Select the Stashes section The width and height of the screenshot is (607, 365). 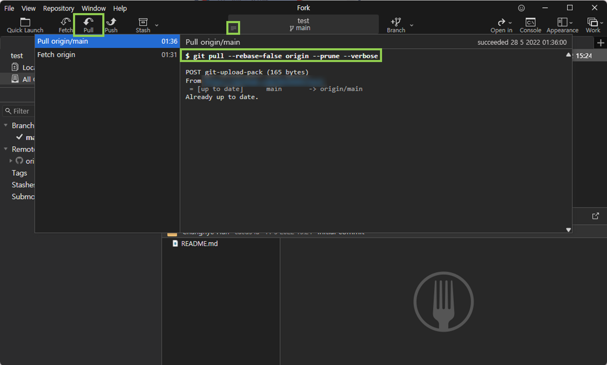[x=23, y=185]
